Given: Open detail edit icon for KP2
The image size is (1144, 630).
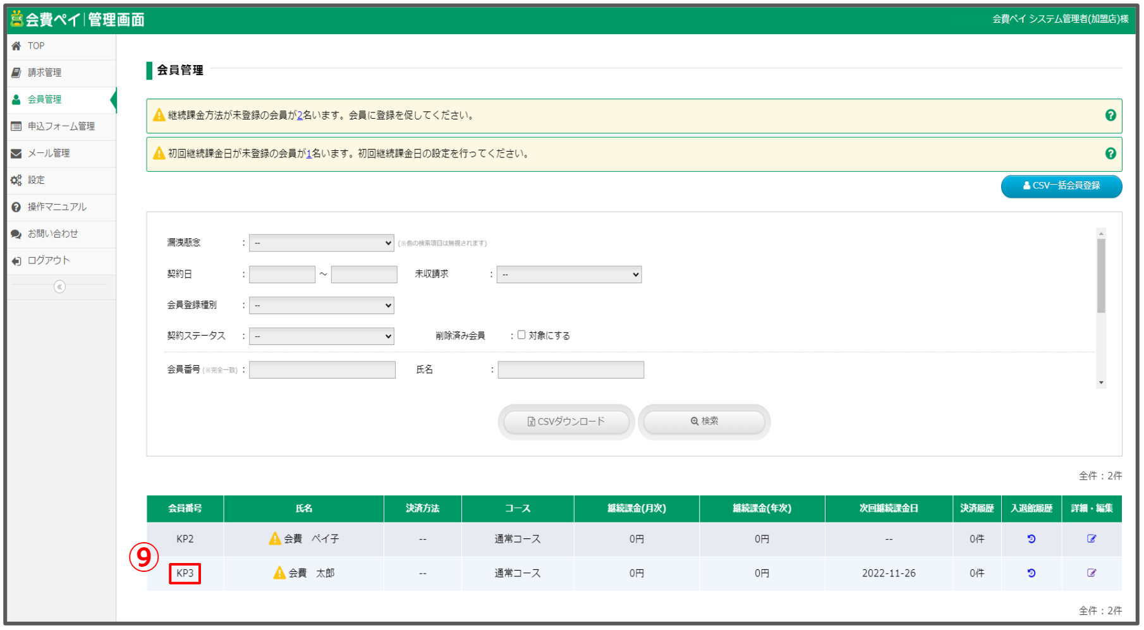Looking at the screenshot, I should click(x=1091, y=539).
